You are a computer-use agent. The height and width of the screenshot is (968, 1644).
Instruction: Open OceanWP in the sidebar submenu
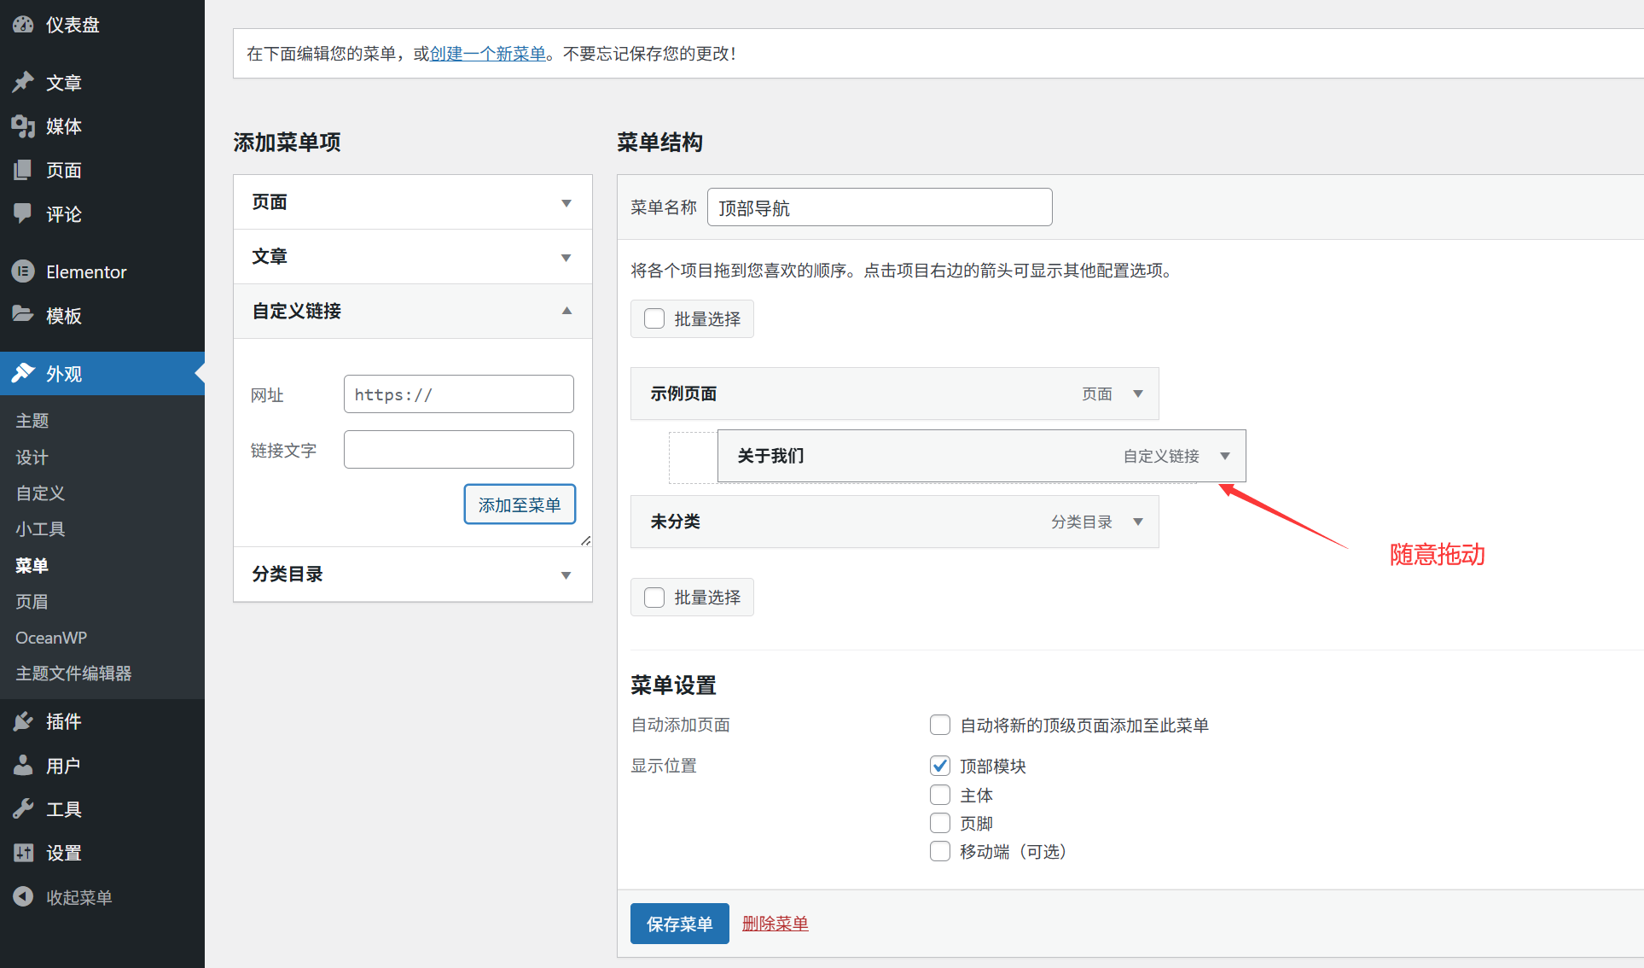click(51, 638)
